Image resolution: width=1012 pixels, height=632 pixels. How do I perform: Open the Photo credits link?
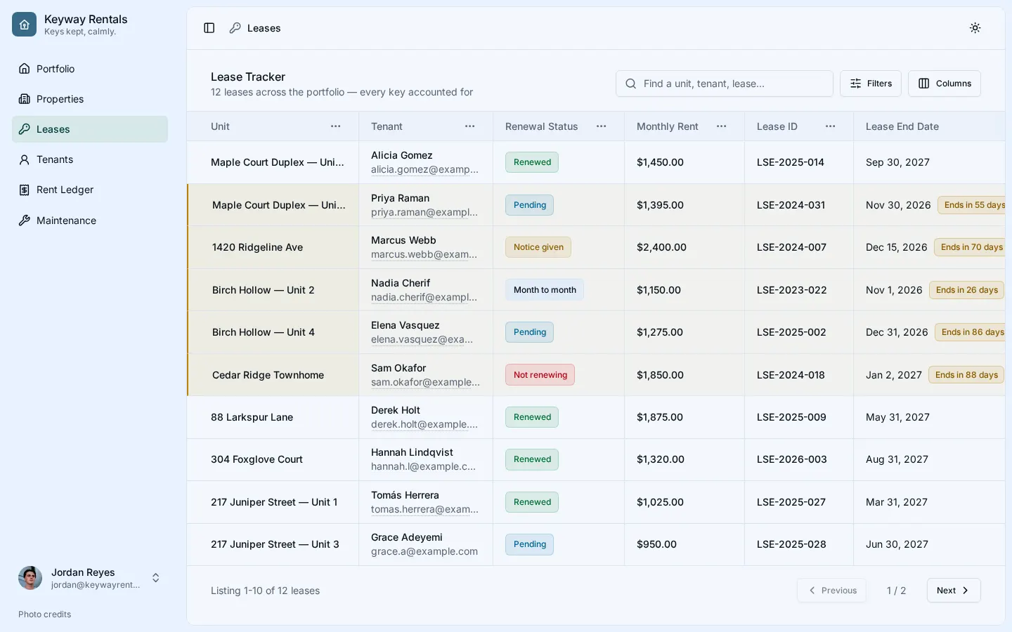[45, 614]
